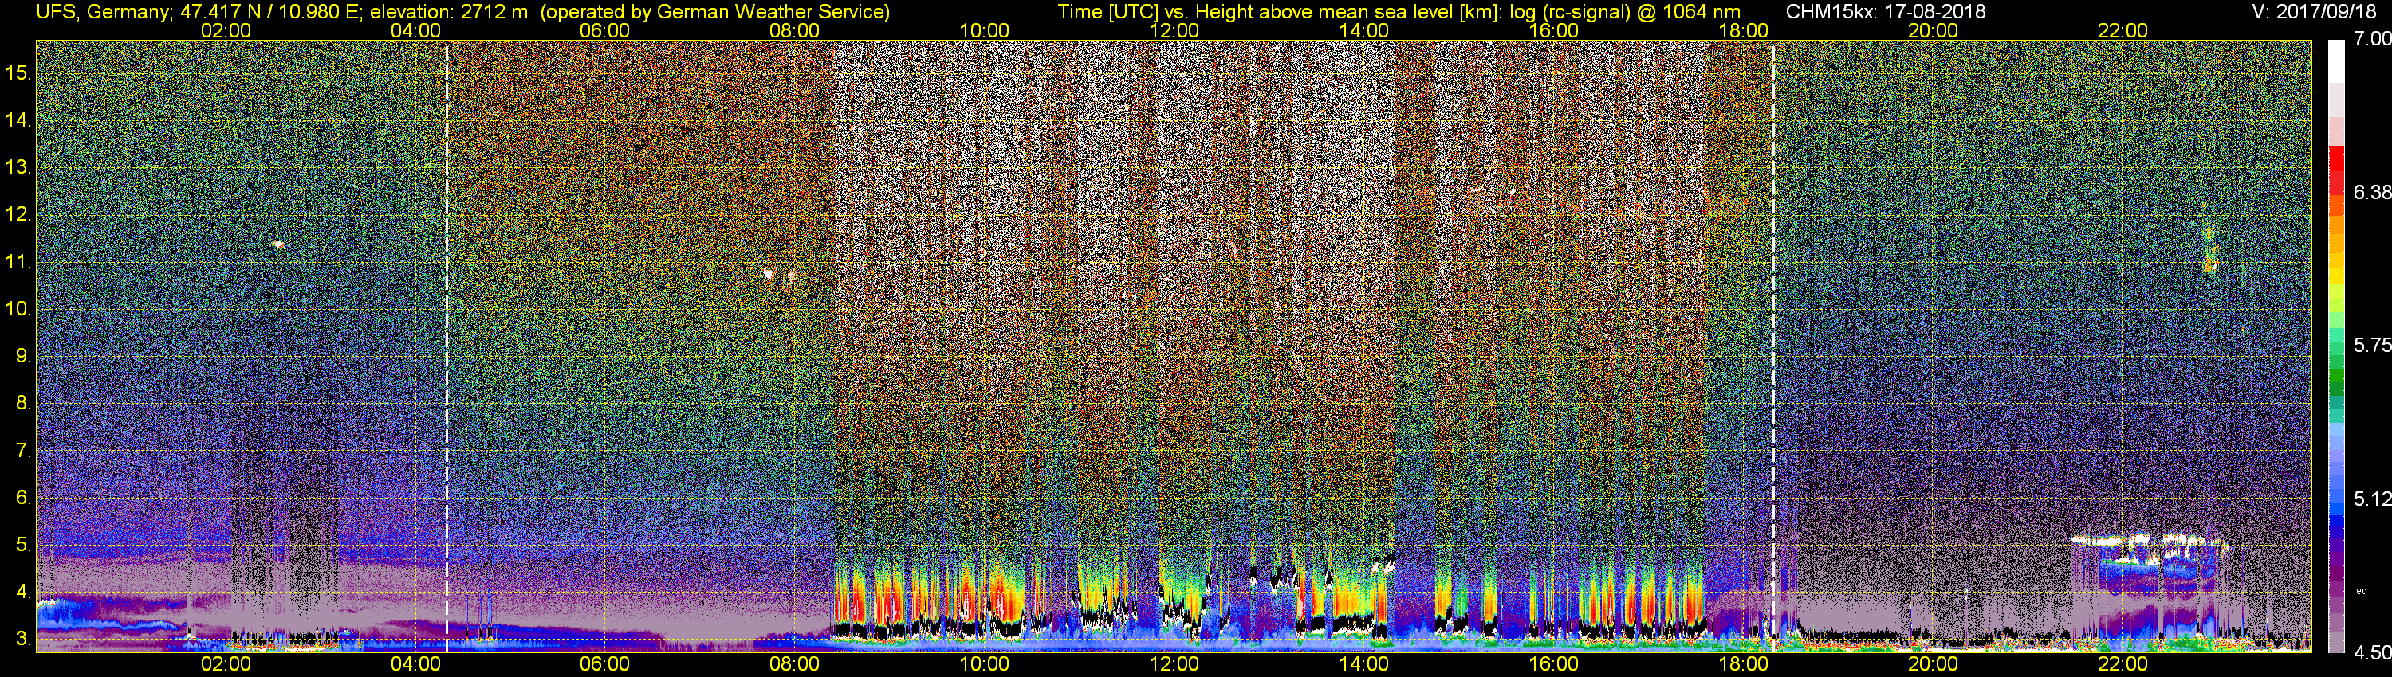The height and width of the screenshot is (677, 2392).
Task: Click the bottom axis time label 20:00
Action: [1934, 664]
